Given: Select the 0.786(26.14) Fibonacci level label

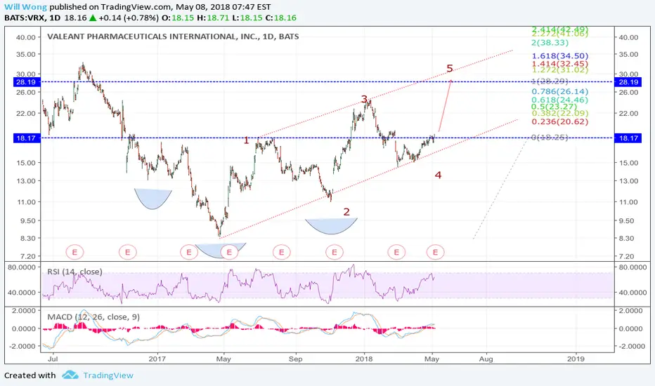Looking at the screenshot, I should 559,91.
